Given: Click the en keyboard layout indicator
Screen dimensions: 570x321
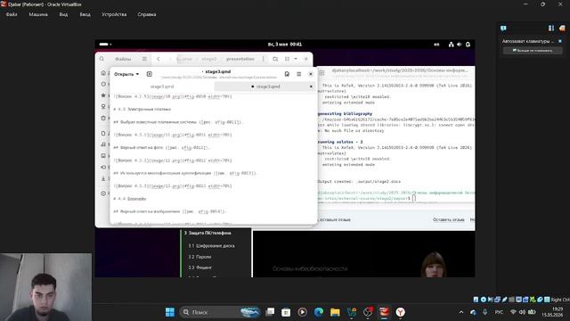Looking at the screenshot, I should [436, 45].
